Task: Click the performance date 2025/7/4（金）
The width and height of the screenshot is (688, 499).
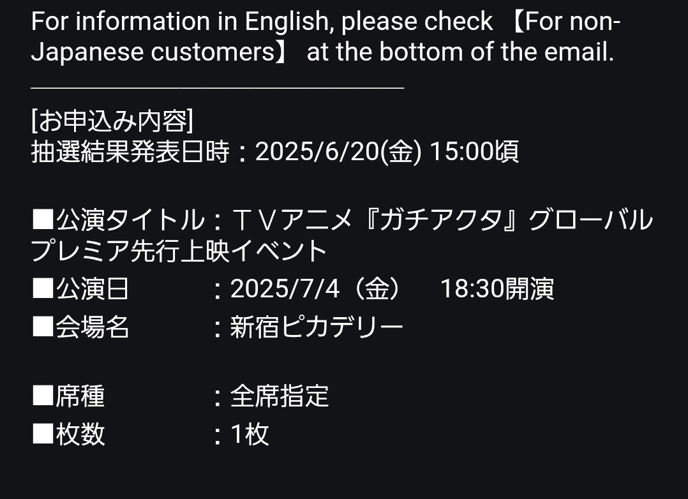Action: [x=317, y=289]
